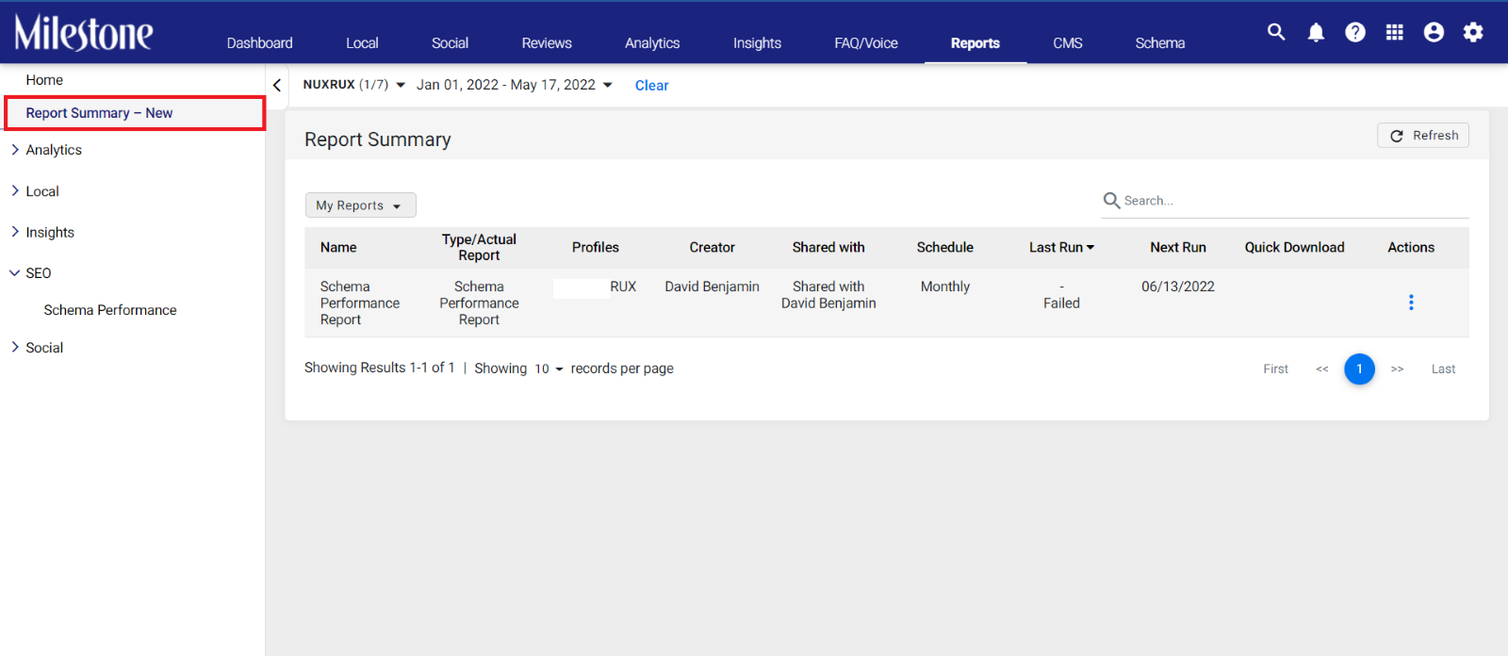Select Report Summary – New in sidebar
This screenshot has height=656, width=1508.
135,113
